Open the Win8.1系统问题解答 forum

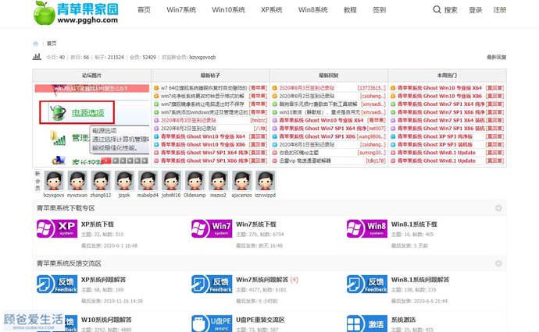[420, 280]
